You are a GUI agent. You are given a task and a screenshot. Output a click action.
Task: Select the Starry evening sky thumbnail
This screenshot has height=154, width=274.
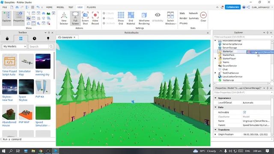point(43,61)
